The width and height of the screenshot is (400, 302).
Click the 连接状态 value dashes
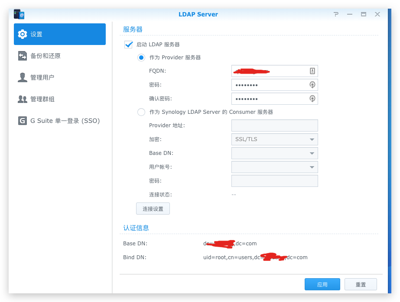coord(234,195)
